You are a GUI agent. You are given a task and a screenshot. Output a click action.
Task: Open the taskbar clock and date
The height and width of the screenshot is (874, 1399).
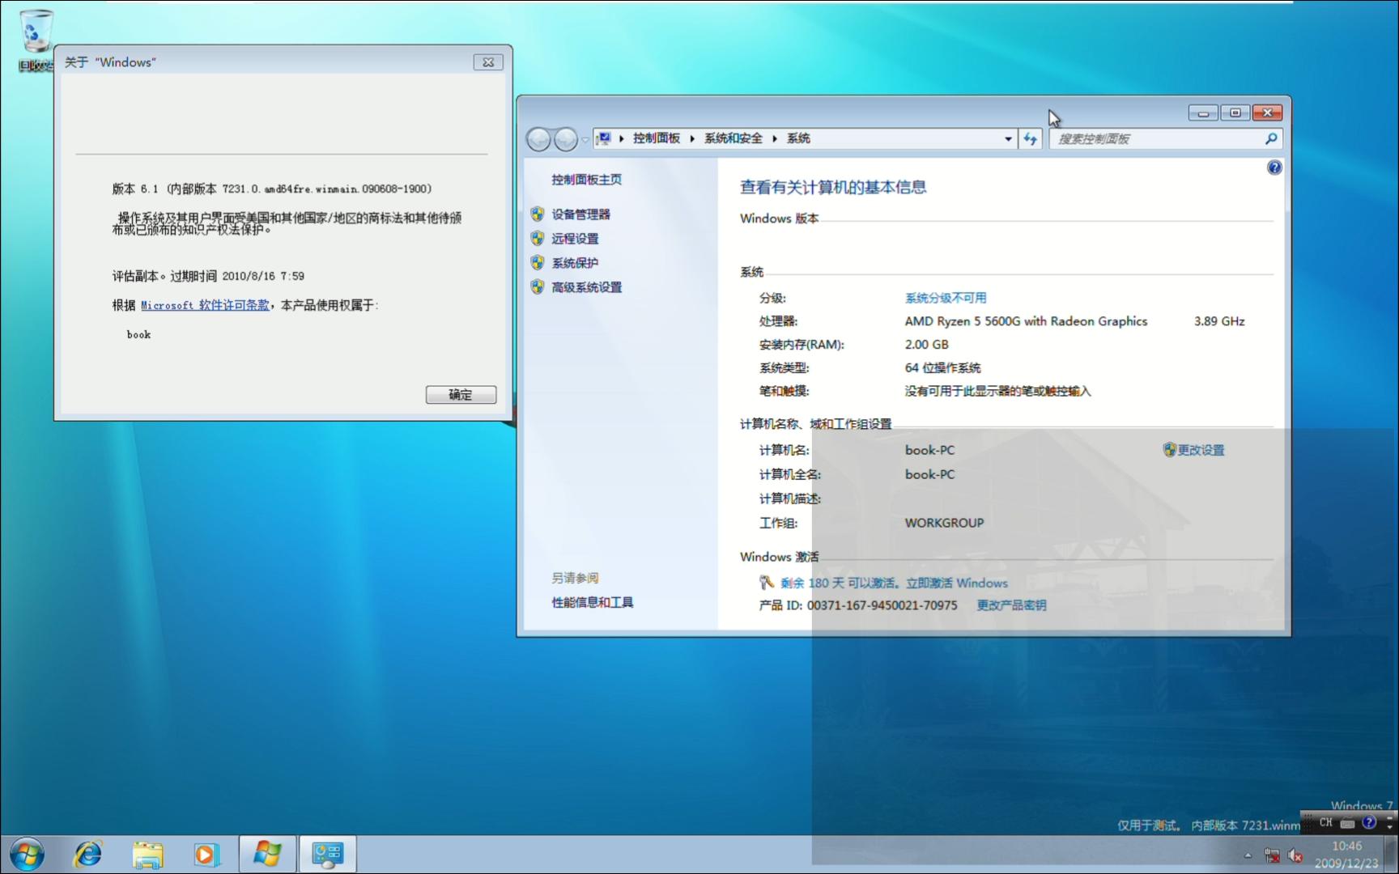[1346, 855]
